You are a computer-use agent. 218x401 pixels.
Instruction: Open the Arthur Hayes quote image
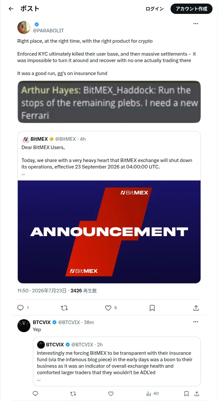click(109, 102)
